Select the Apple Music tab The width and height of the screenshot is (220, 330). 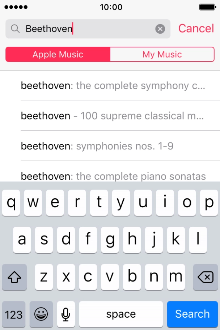point(58,55)
